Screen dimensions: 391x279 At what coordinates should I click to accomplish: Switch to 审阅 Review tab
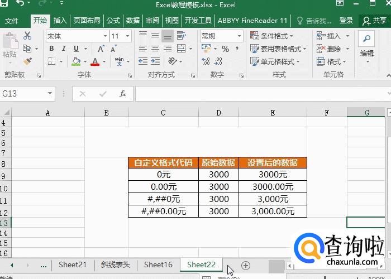click(x=152, y=21)
